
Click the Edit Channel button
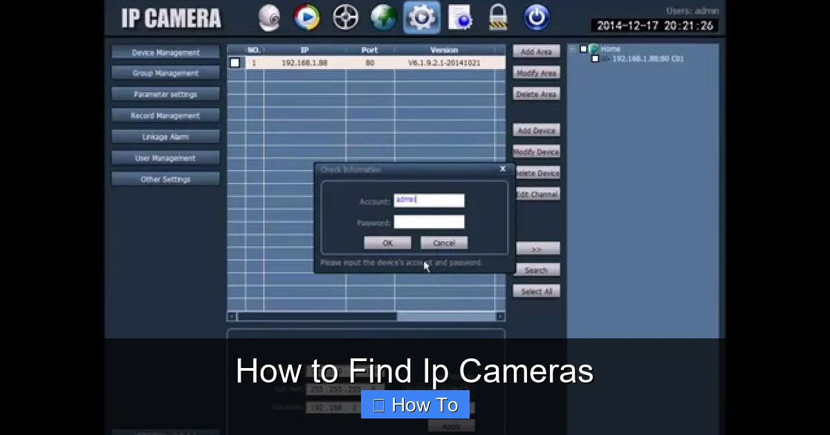537,195
